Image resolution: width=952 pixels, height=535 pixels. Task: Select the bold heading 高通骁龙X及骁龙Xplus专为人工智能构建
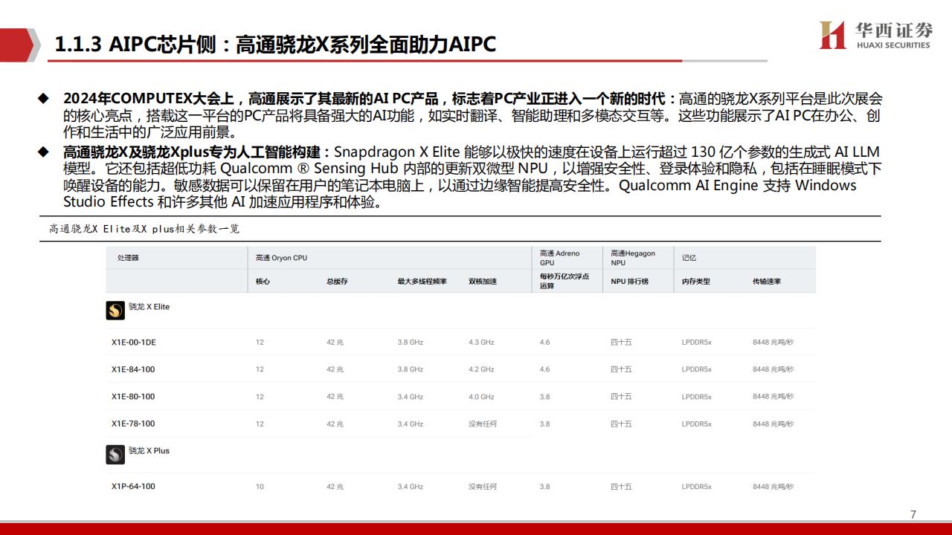pos(193,152)
